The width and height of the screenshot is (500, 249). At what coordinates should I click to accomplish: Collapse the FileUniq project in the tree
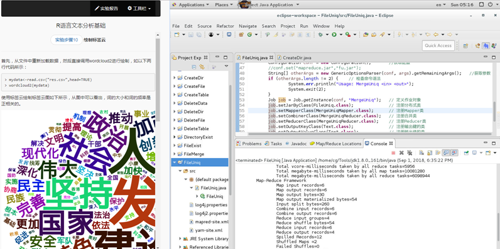click(175, 162)
